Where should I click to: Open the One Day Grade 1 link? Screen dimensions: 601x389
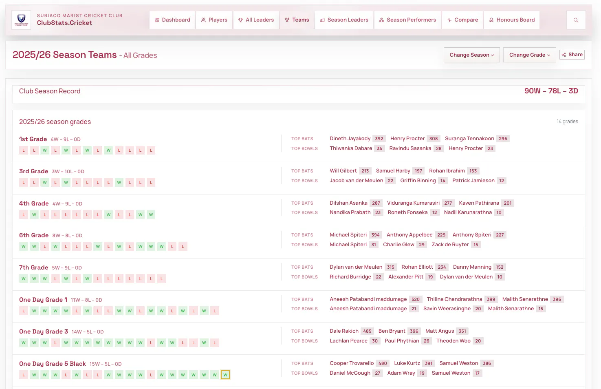pyautogui.click(x=43, y=300)
